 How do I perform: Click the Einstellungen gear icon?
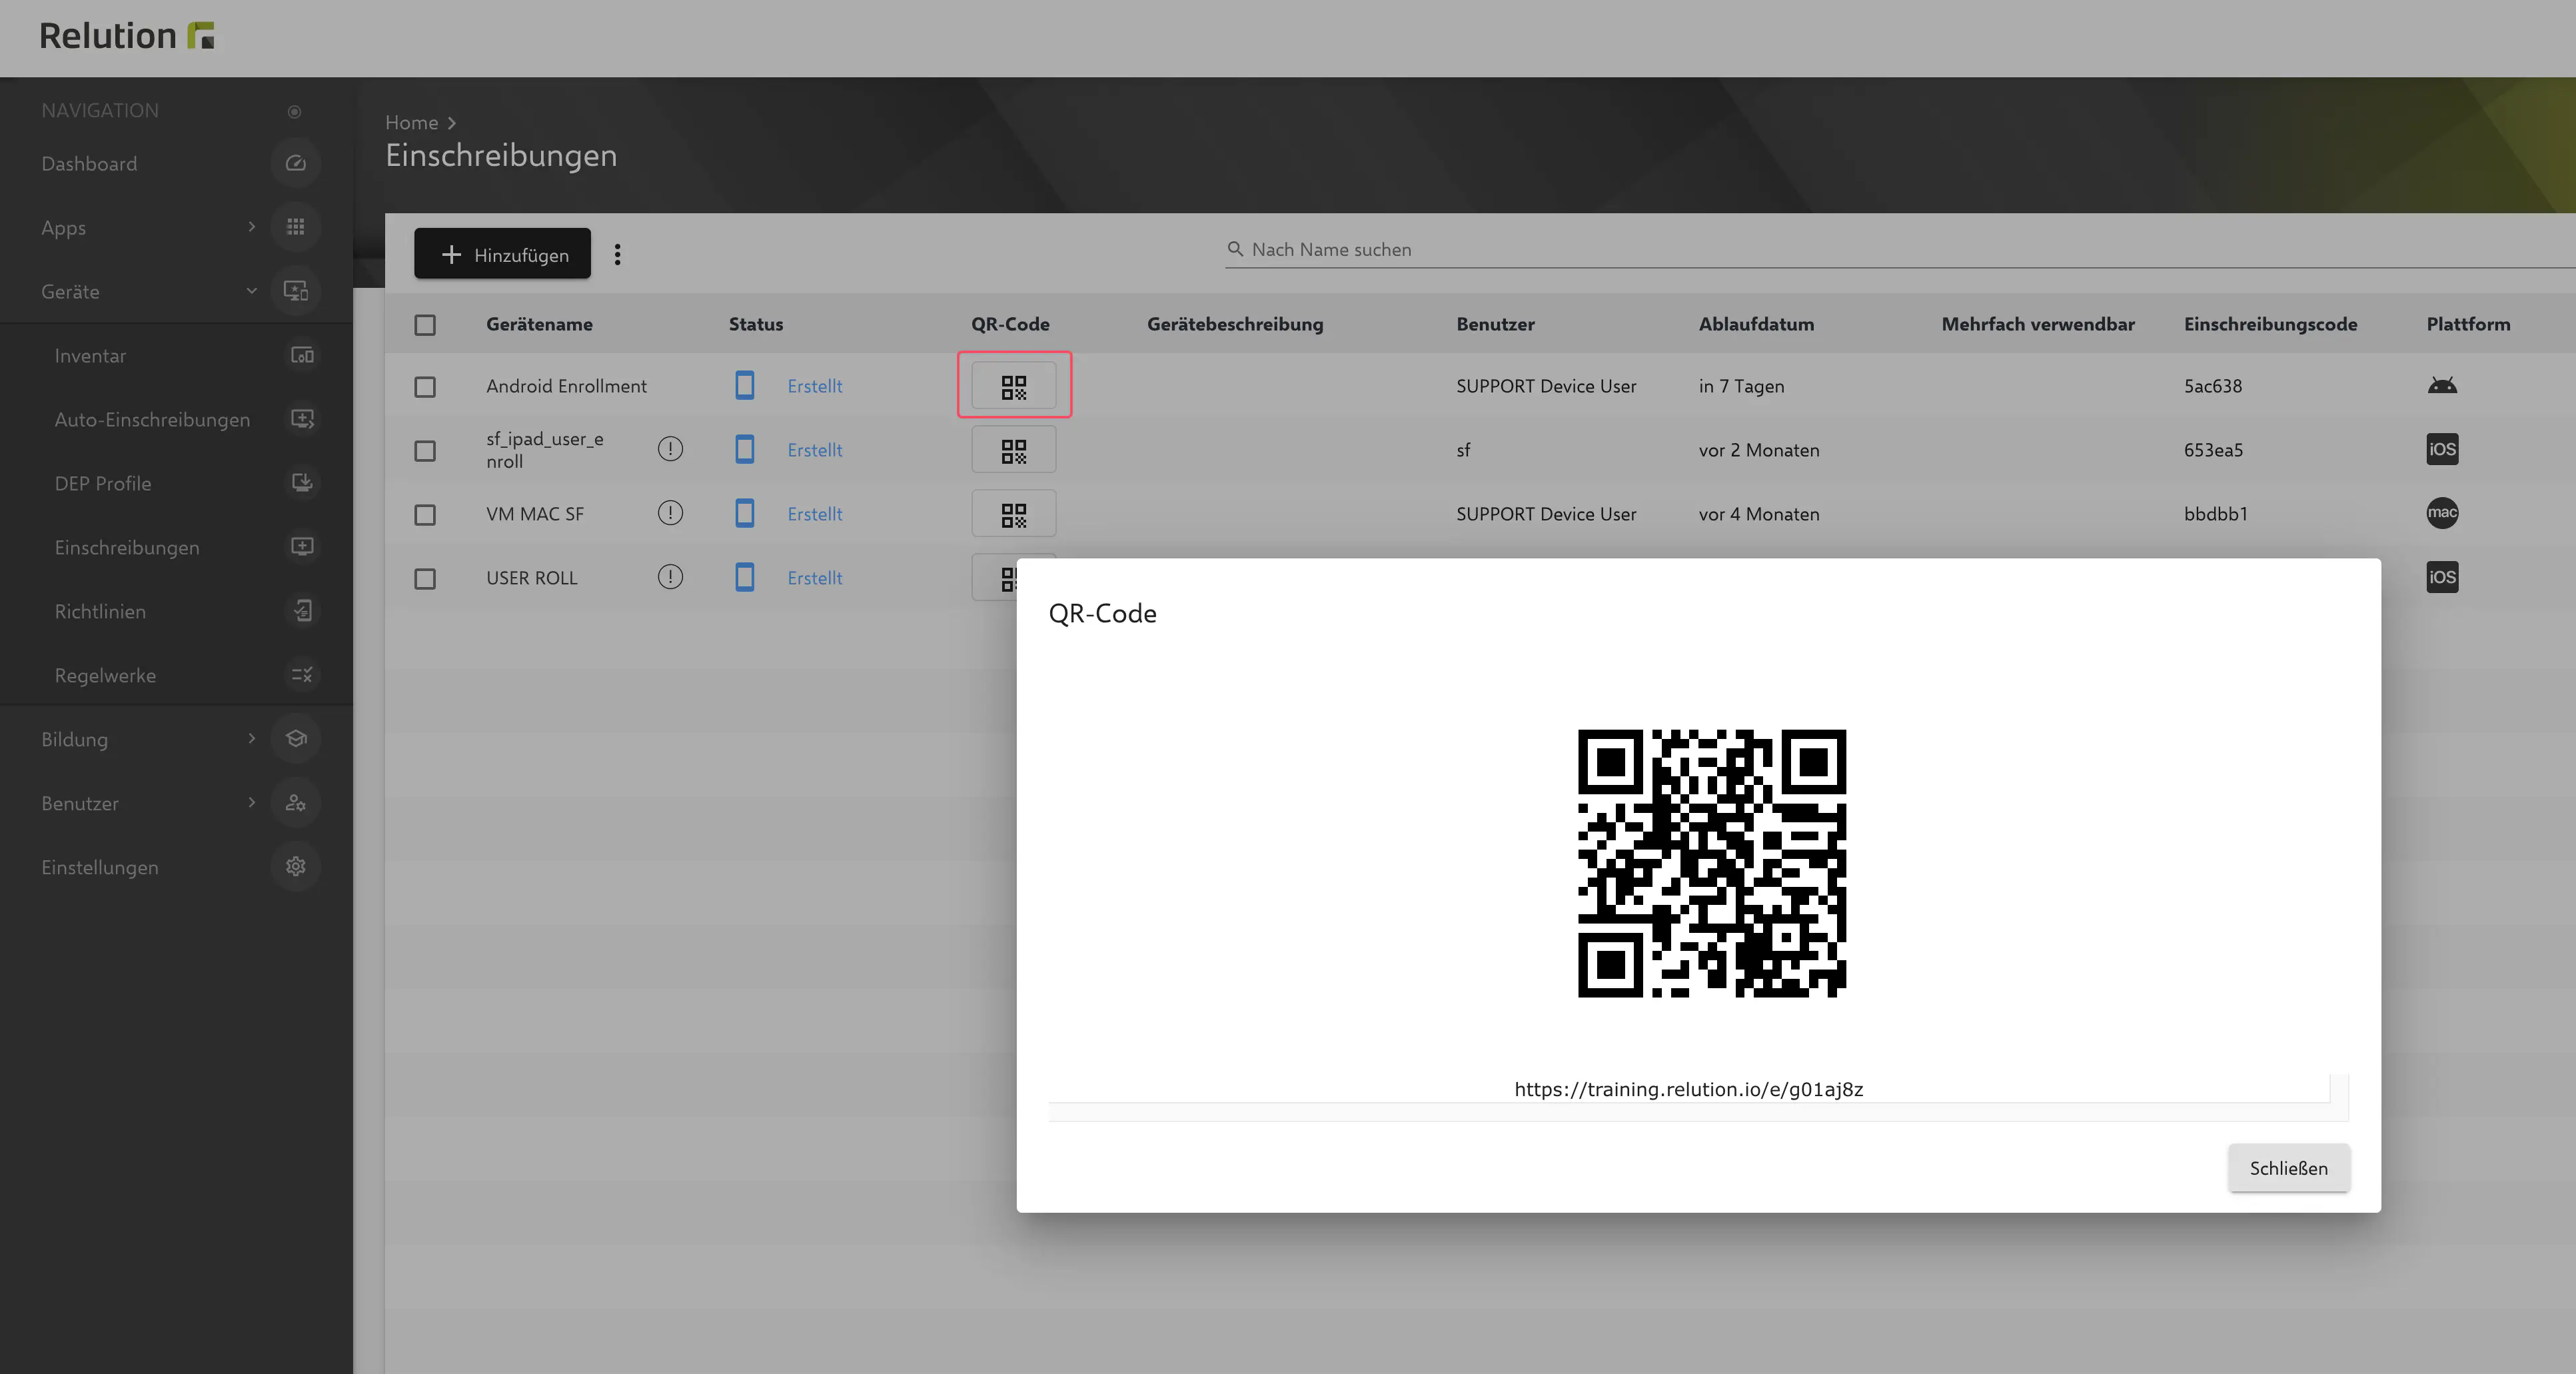[295, 866]
